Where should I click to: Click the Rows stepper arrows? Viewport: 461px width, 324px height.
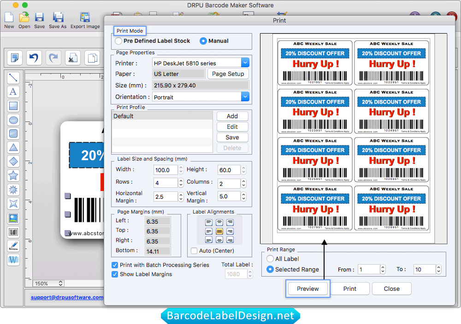pyautogui.click(x=181, y=183)
